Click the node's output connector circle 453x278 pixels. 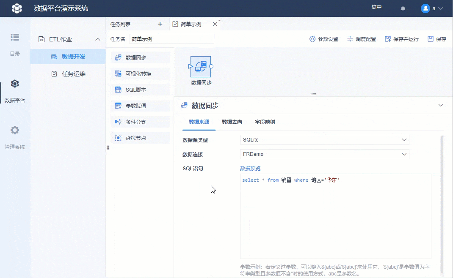point(211,67)
